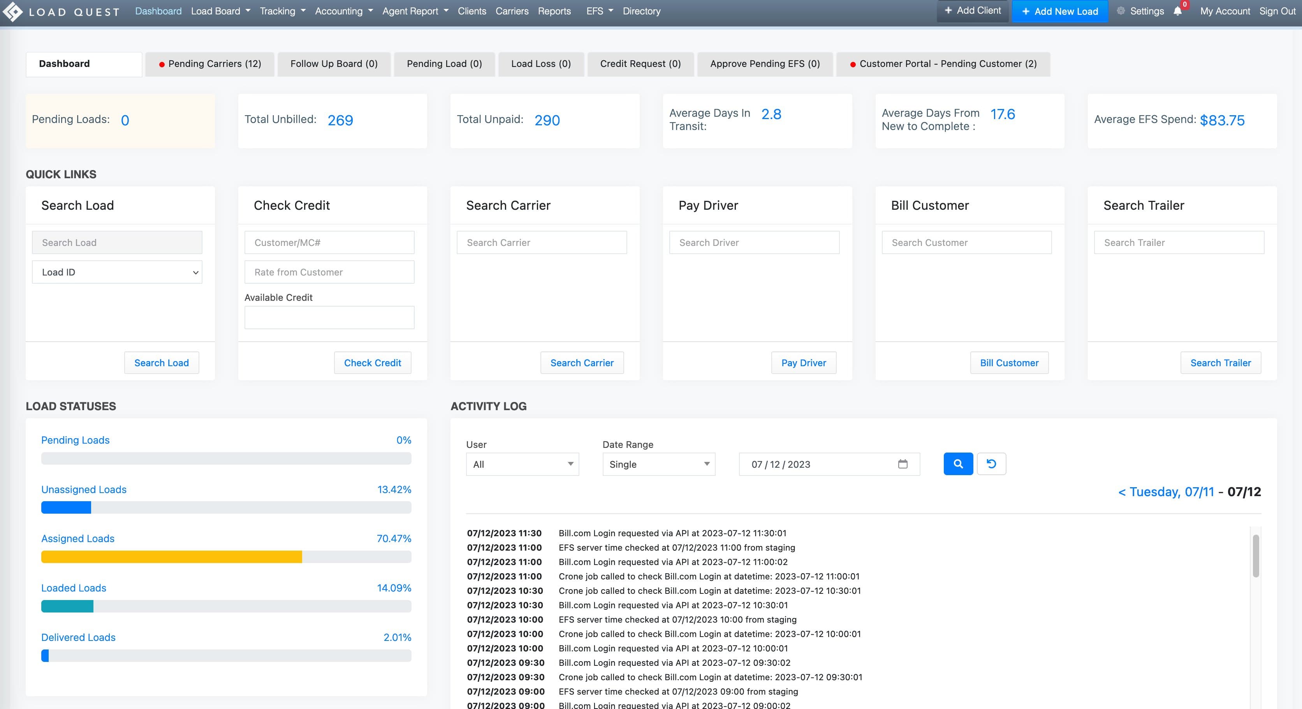Click the Available Credit field
This screenshot has height=709, width=1302.
point(329,318)
